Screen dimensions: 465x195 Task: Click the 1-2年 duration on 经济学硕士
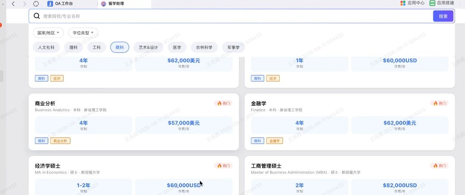tap(83, 185)
